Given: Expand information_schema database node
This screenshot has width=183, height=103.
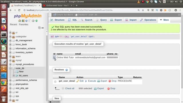Looking at the screenshot, I should point(10,48).
